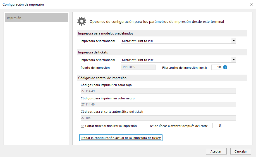This screenshot has width=256, height=157.
Task: Click the 'Impresora de tickets' heading
Action: [x=93, y=52]
